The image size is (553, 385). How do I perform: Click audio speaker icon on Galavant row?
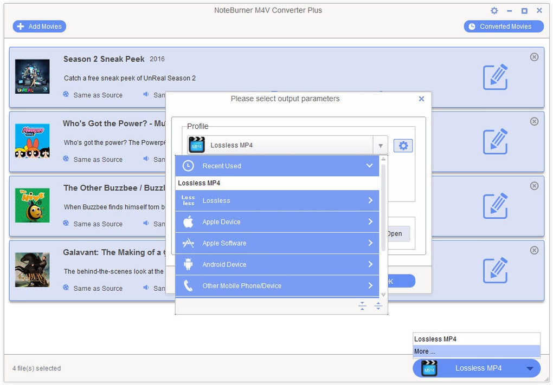point(146,288)
